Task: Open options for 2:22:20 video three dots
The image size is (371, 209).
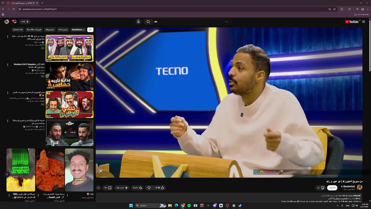Action: pos(8,121)
